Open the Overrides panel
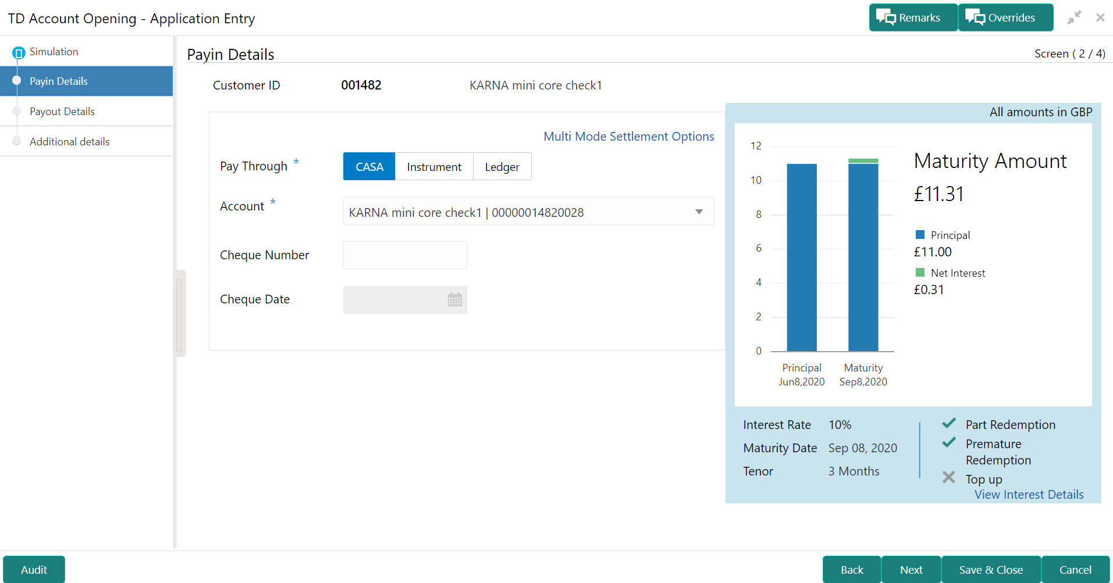The image size is (1113, 583). coord(1005,17)
